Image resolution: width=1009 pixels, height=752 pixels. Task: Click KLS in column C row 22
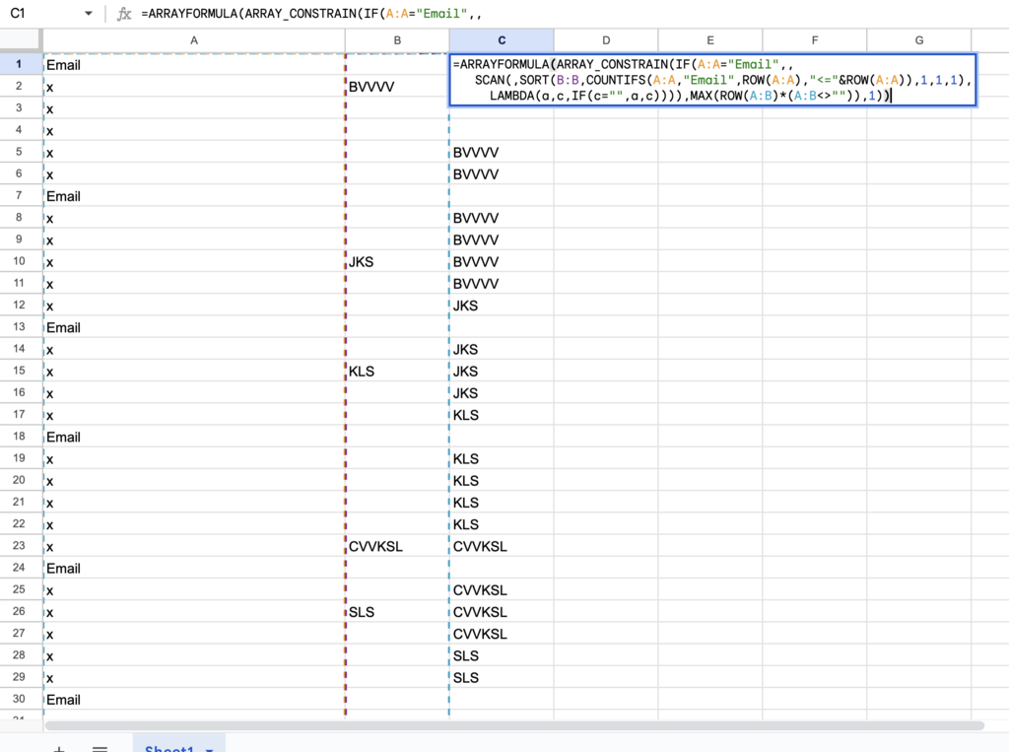point(502,524)
